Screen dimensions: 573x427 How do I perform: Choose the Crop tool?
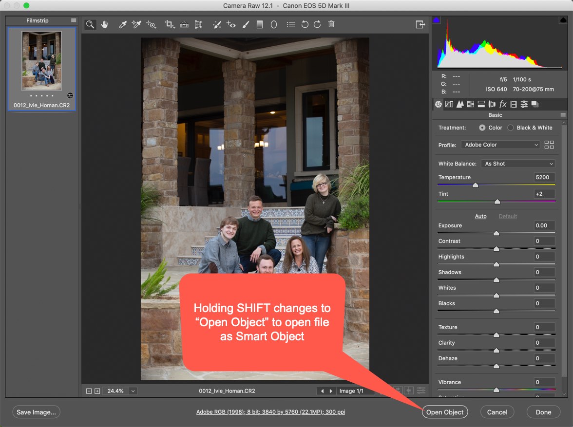[169, 24]
